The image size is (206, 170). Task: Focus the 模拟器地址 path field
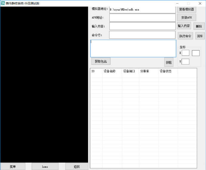[142, 10]
